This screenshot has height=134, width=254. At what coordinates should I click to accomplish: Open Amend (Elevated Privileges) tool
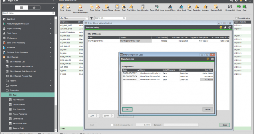(80, 9)
